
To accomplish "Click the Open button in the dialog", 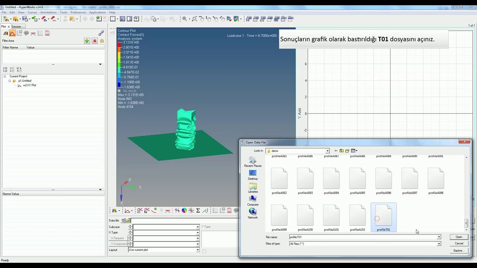I will coord(459,237).
